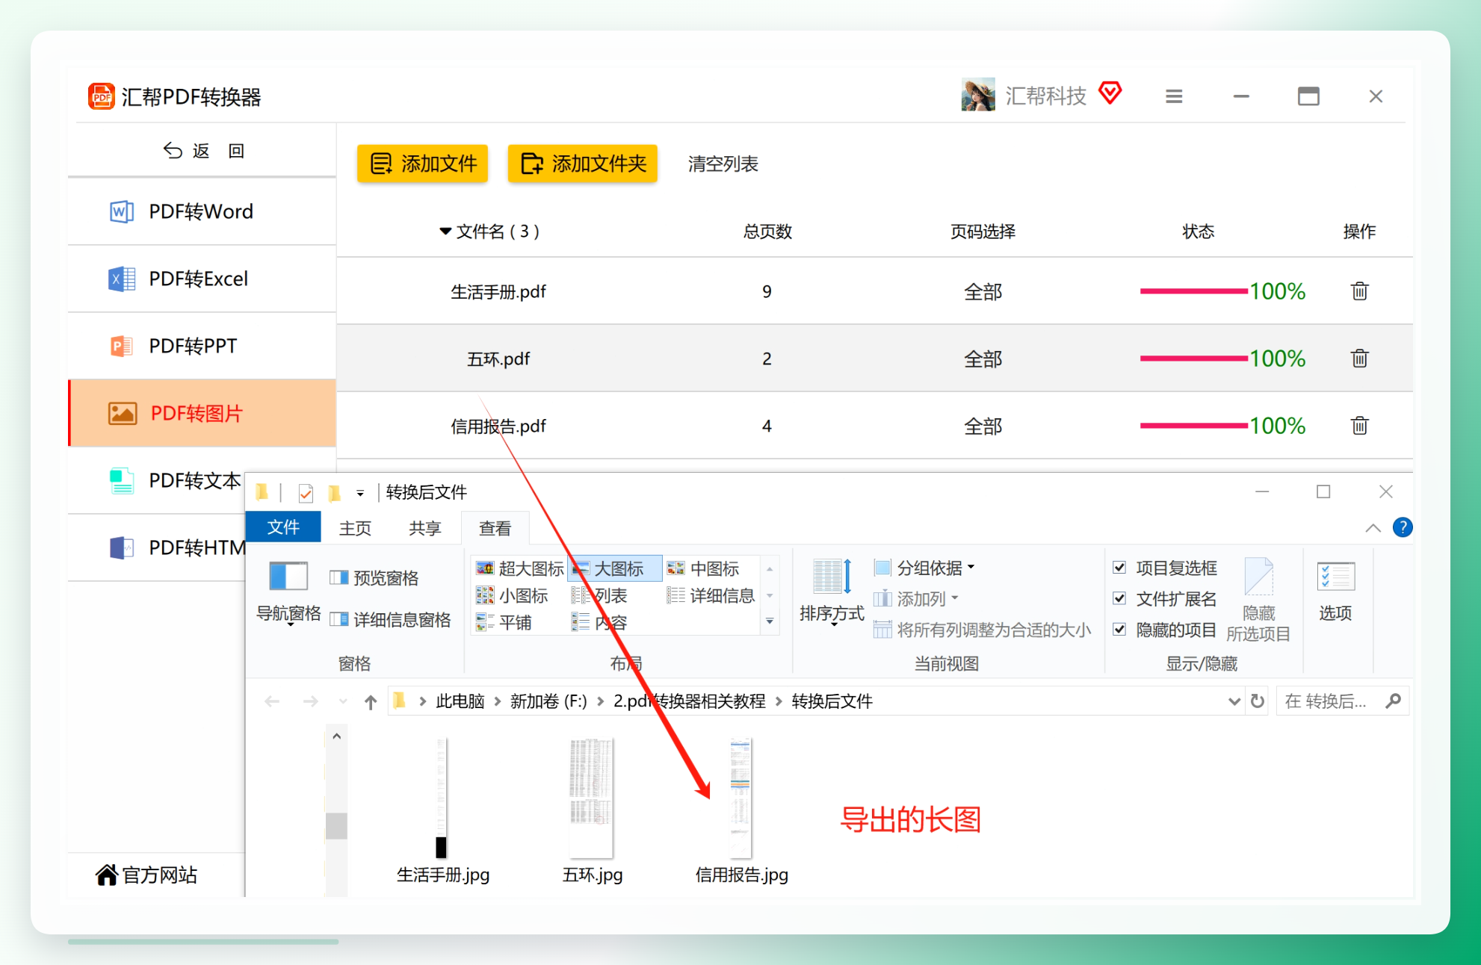Image resolution: width=1481 pixels, height=965 pixels.
Task: Select the 信用报告.jpg thumbnail
Action: coord(740,798)
